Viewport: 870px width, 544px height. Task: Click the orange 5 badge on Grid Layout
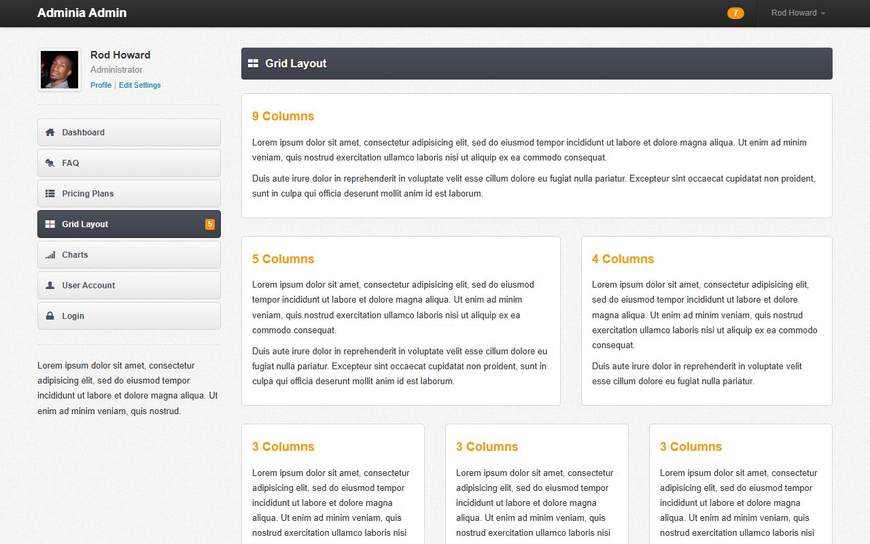210,224
